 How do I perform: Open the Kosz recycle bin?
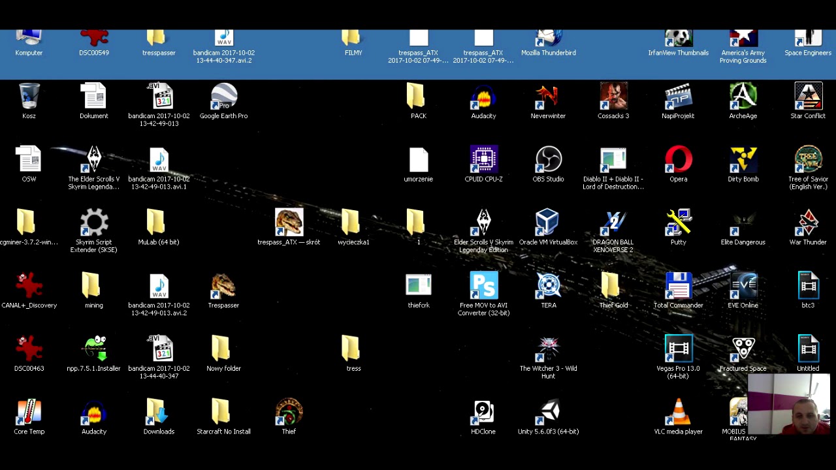(29, 101)
